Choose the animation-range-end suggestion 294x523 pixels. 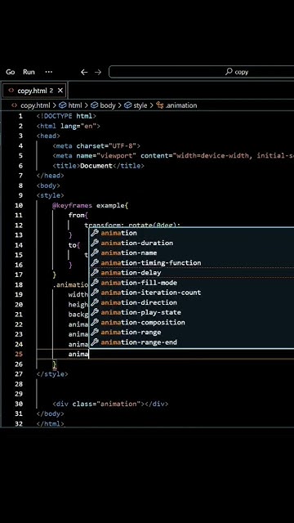[x=192, y=342]
